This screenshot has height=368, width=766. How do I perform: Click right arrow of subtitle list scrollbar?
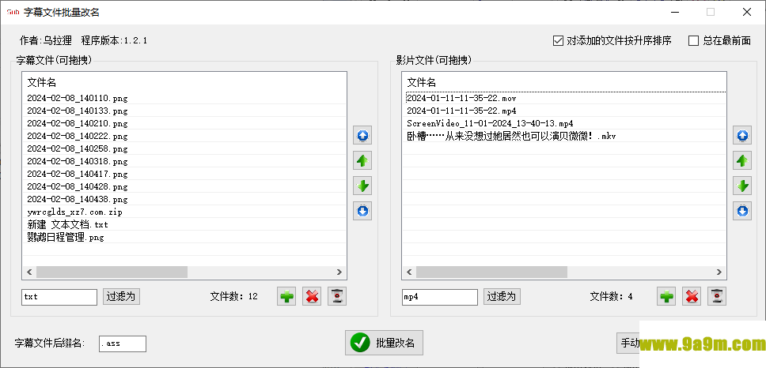(339, 272)
